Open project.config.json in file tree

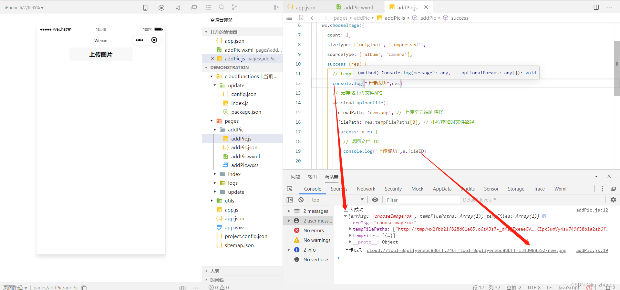(246, 236)
